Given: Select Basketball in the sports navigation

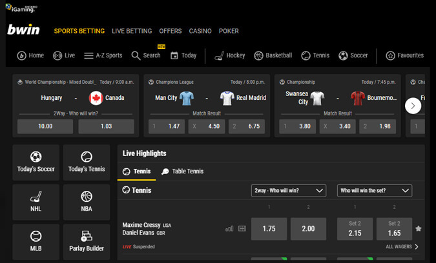Looking at the screenshot, I should click(x=273, y=55).
